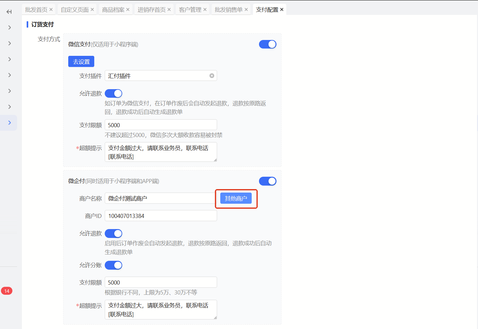Close the 支付配置 tab
Screen dimensions: 478x329
click(x=282, y=10)
